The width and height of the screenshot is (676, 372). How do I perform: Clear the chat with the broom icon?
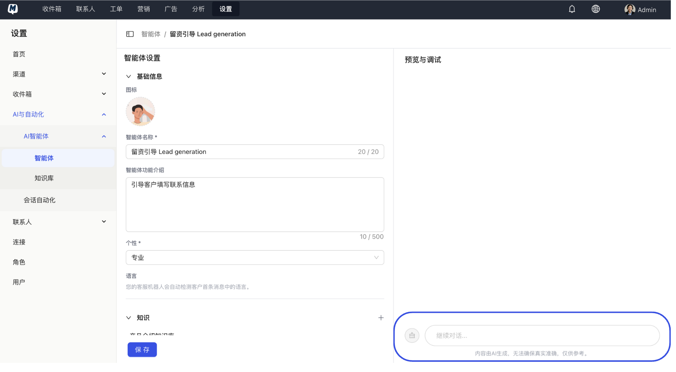point(412,335)
